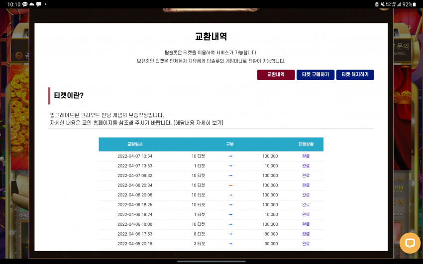Select the 3 티켓 cell

[x=200, y=244]
